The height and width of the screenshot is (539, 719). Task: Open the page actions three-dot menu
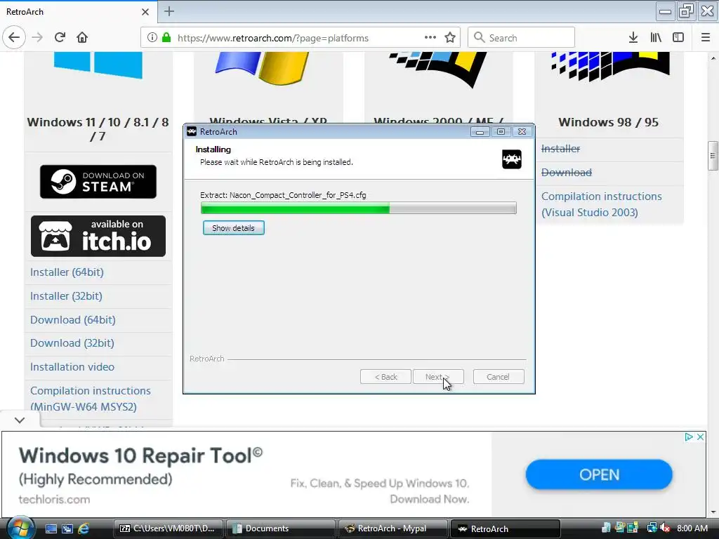[x=430, y=38]
